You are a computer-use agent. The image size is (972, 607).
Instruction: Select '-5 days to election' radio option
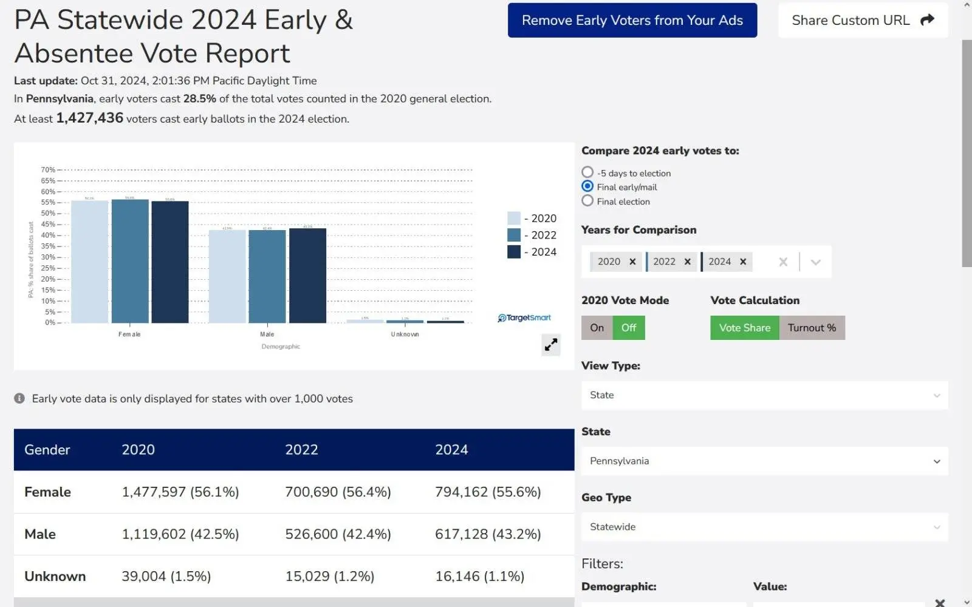click(x=587, y=172)
